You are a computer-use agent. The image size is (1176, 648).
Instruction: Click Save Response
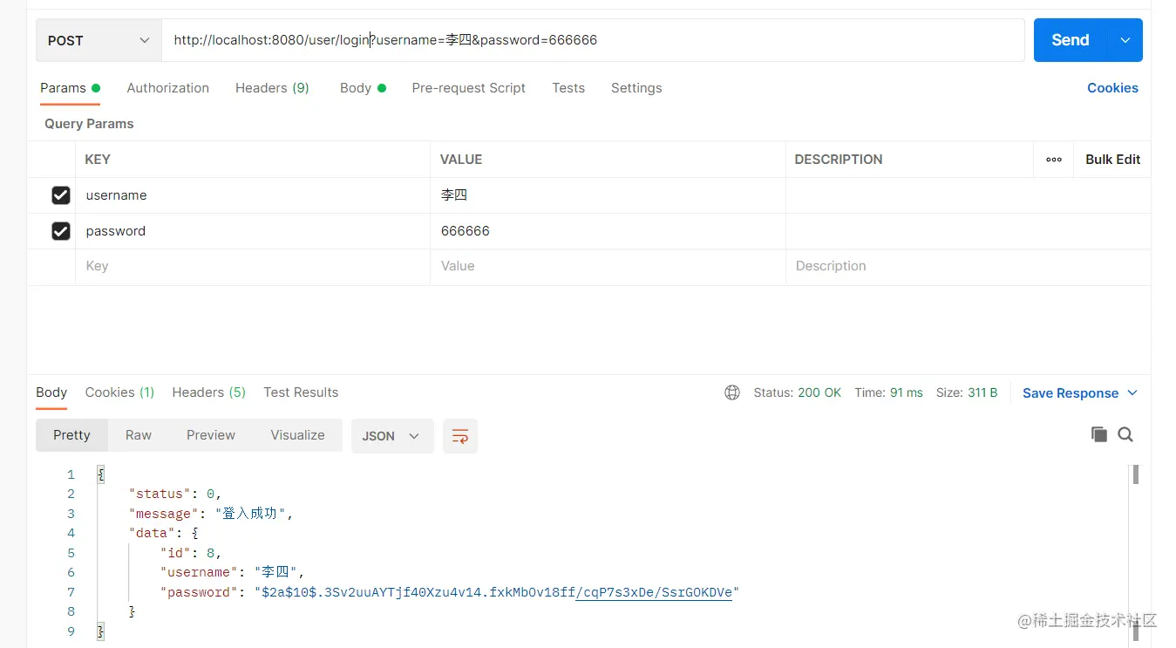click(x=1071, y=393)
